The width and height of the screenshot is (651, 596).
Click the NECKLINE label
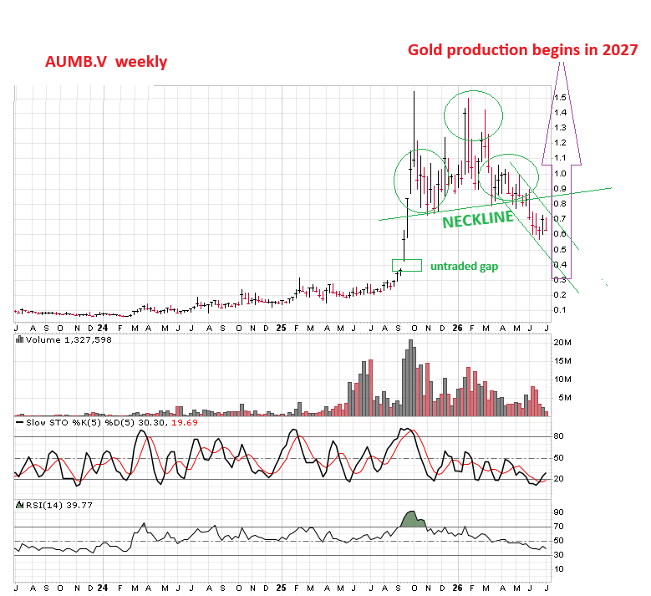pyautogui.click(x=478, y=219)
